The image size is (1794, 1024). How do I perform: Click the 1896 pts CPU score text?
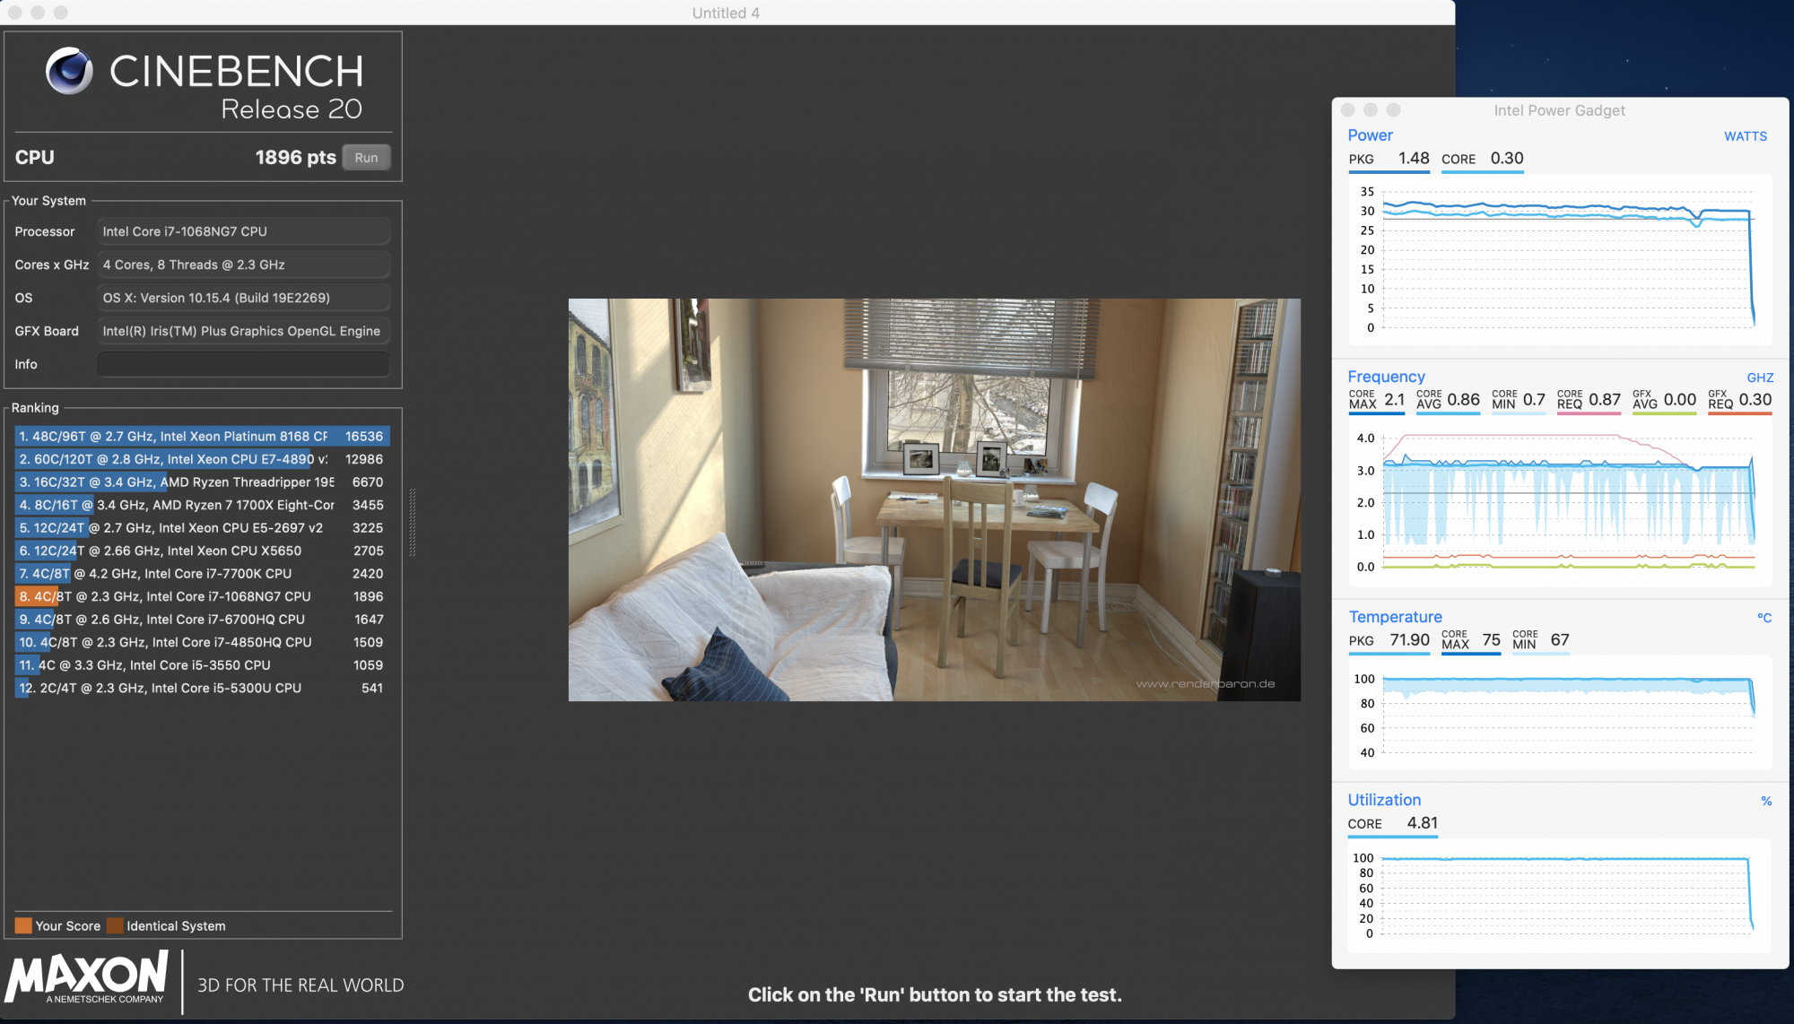pyautogui.click(x=295, y=158)
